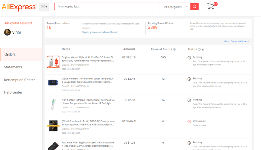The image size is (261, 150).
Task: Click the pending clock icon for US $2.46 order
Action: pos(189,79)
